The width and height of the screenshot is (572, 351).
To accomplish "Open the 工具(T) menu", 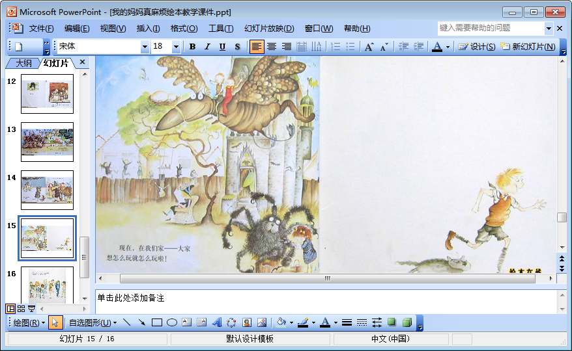I will pyautogui.click(x=221, y=29).
